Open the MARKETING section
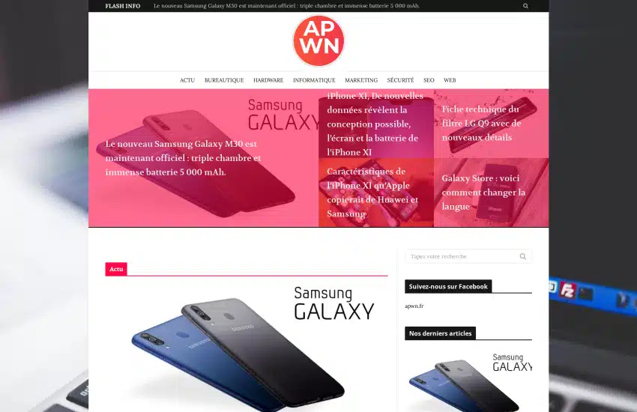Image resolution: width=637 pixels, height=412 pixels. pyautogui.click(x=361, y=80)
